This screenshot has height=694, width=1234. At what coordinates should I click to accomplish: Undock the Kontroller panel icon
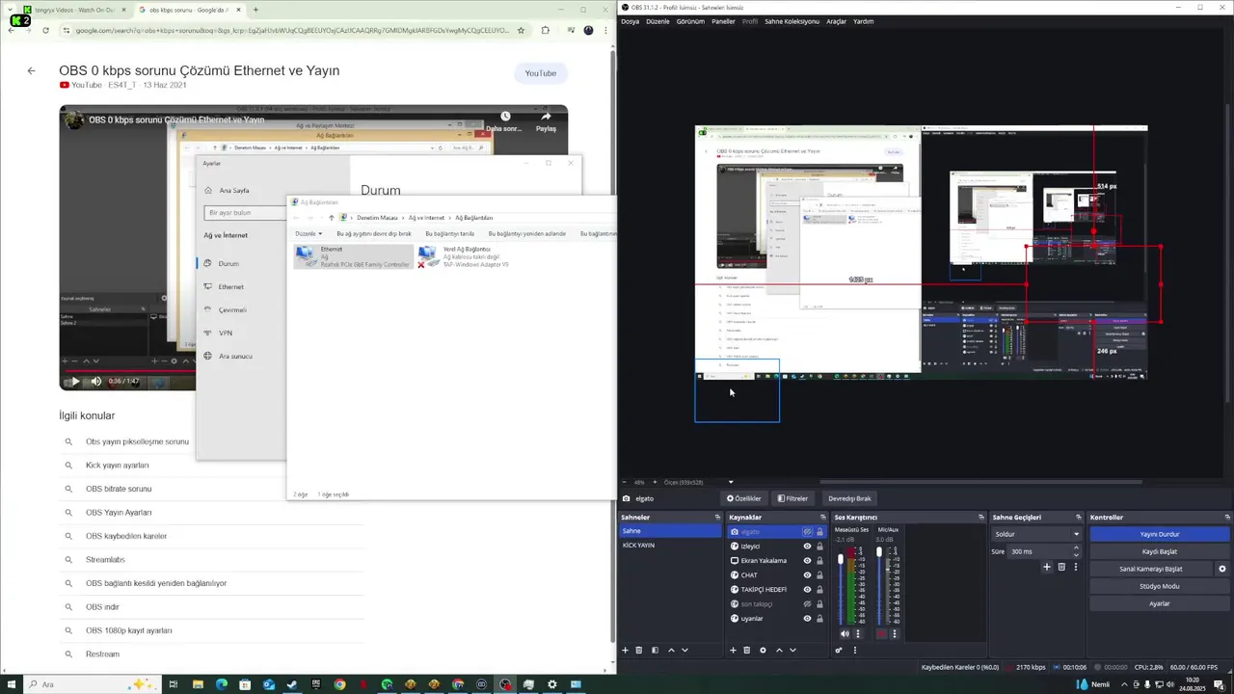click(1227, 518)
